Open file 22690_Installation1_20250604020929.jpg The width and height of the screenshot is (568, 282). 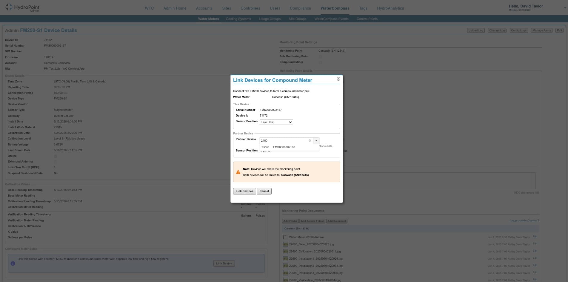point(316,259)
